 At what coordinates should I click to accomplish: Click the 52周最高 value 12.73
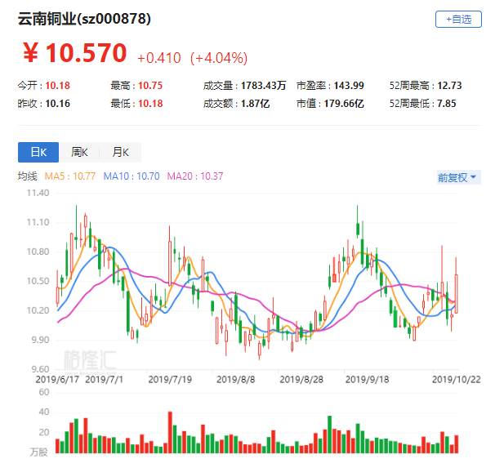tap(449, 86)
